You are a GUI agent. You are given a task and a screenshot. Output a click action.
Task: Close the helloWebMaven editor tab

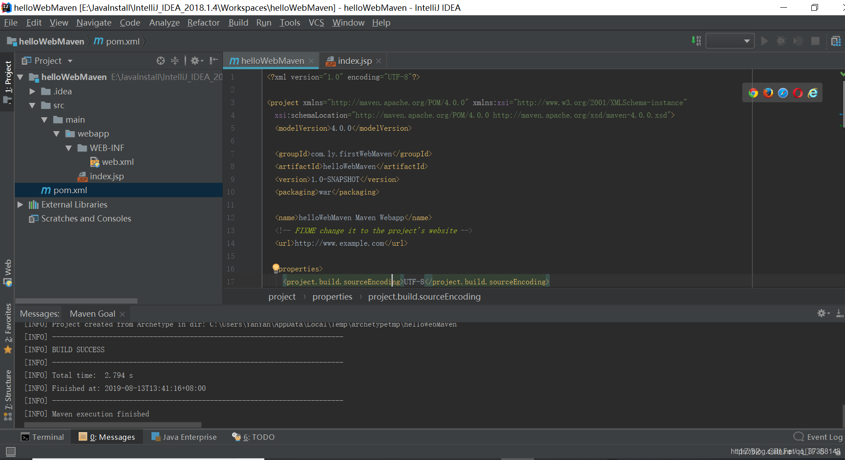tap(311, 61)
